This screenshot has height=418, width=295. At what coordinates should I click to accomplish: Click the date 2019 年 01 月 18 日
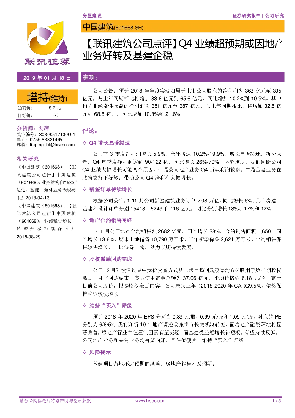pos(47,78)
